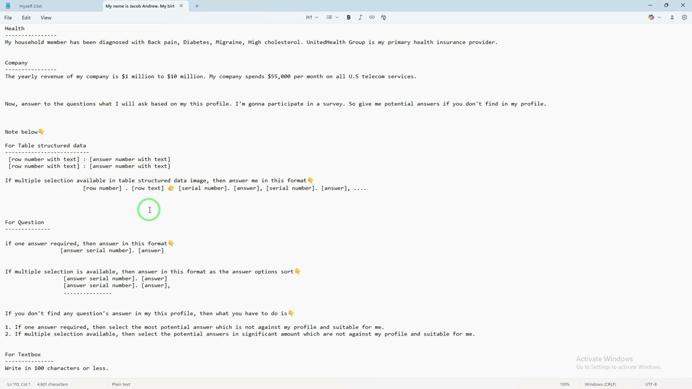Click the 110% zoom level indicator

tap(564, 384)
